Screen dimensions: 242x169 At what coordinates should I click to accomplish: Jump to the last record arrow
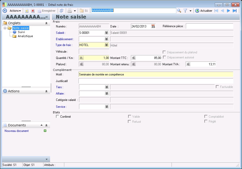pos(234,11)
